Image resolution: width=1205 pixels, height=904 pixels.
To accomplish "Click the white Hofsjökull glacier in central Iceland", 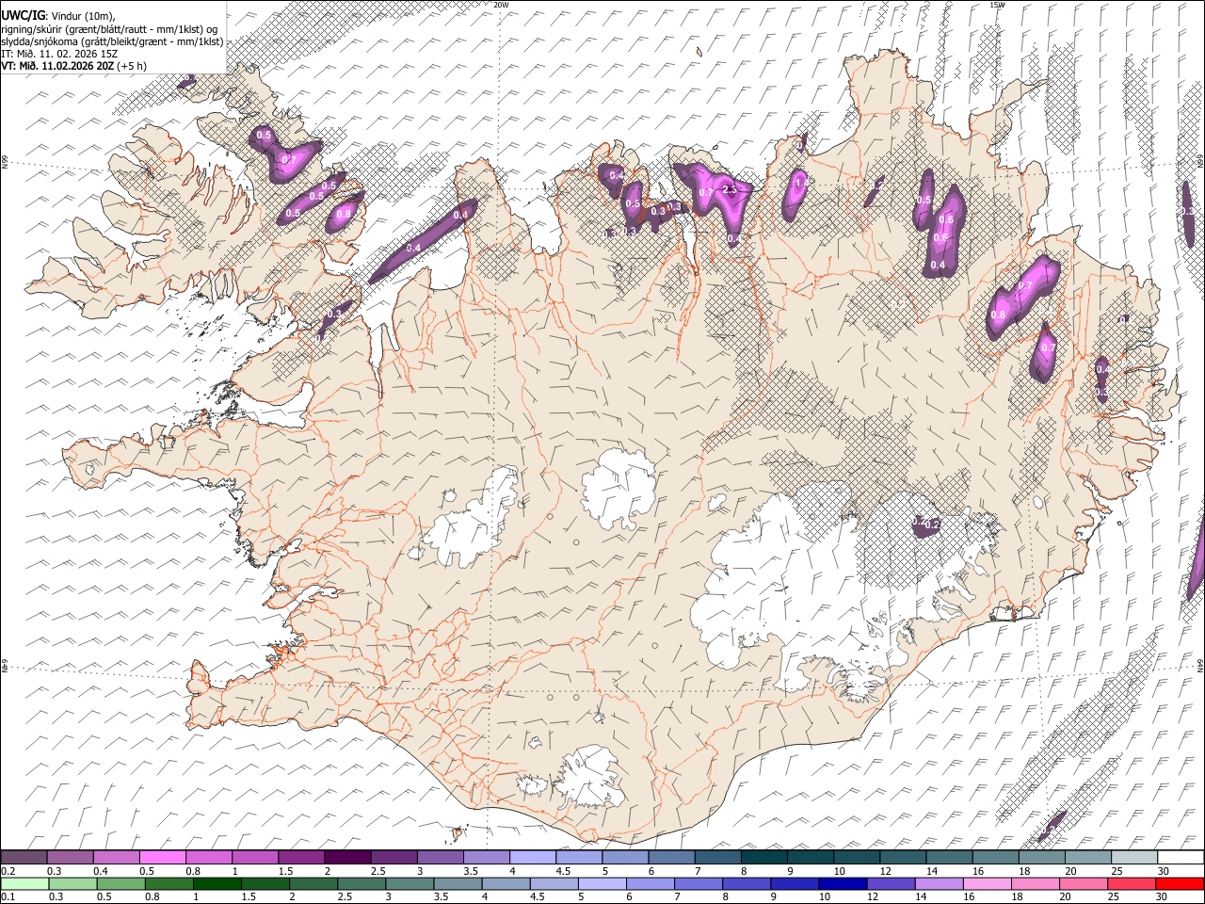I will click(619, 487).
